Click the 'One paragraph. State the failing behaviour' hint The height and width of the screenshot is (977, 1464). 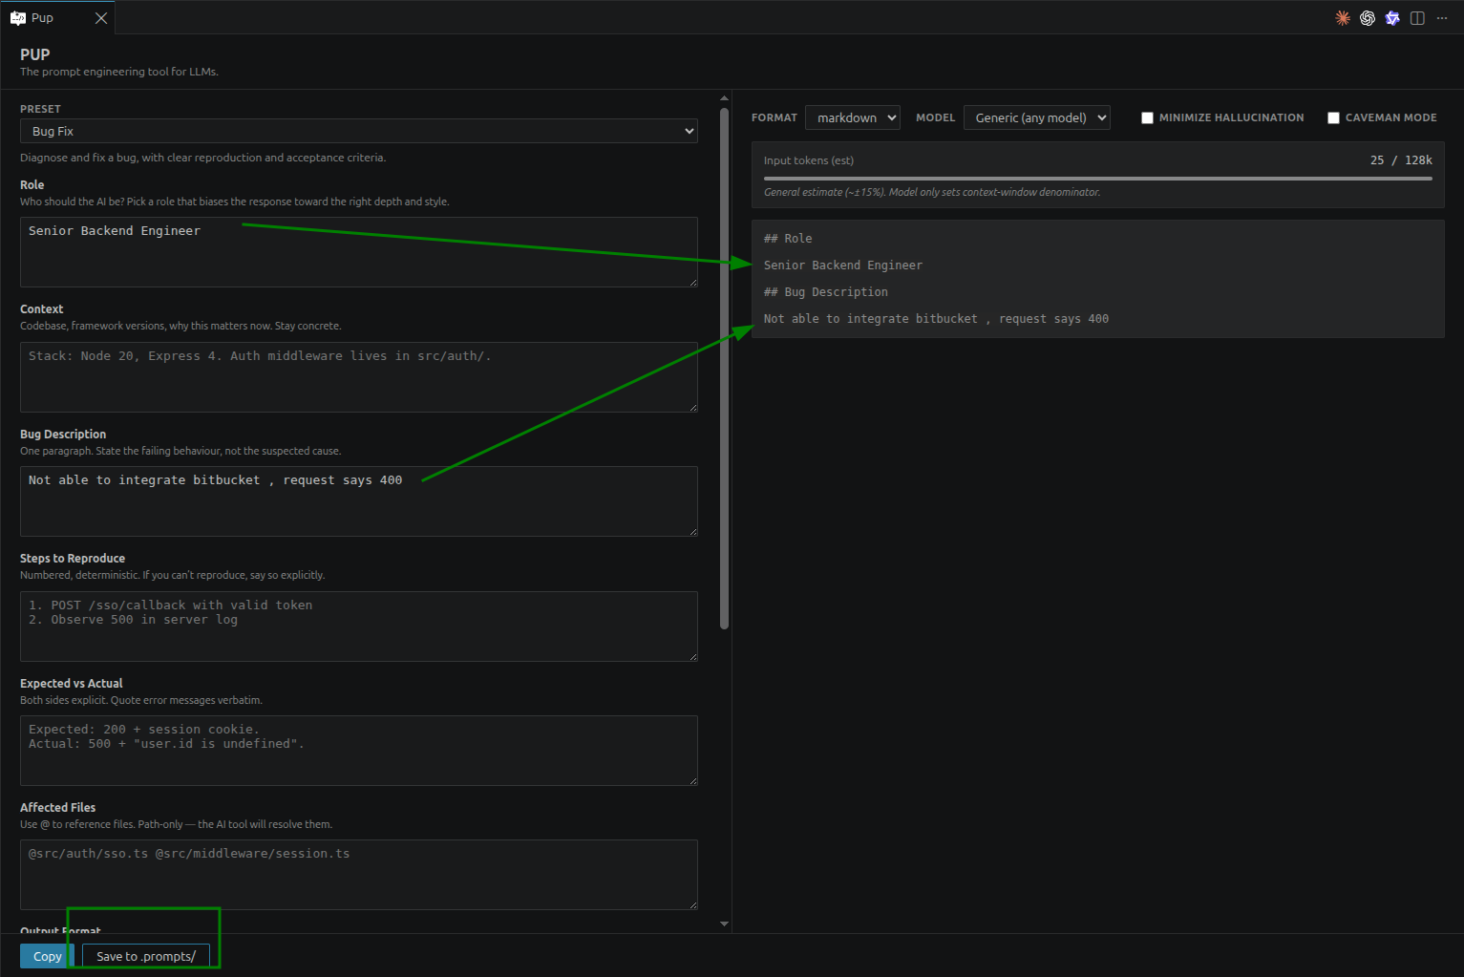pos(180,451)
